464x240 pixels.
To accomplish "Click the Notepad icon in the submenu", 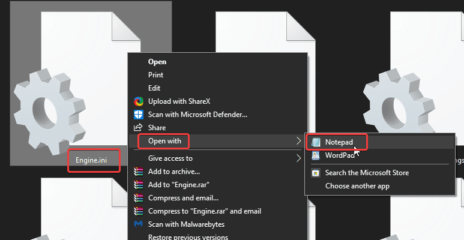I will click(316, 142).
